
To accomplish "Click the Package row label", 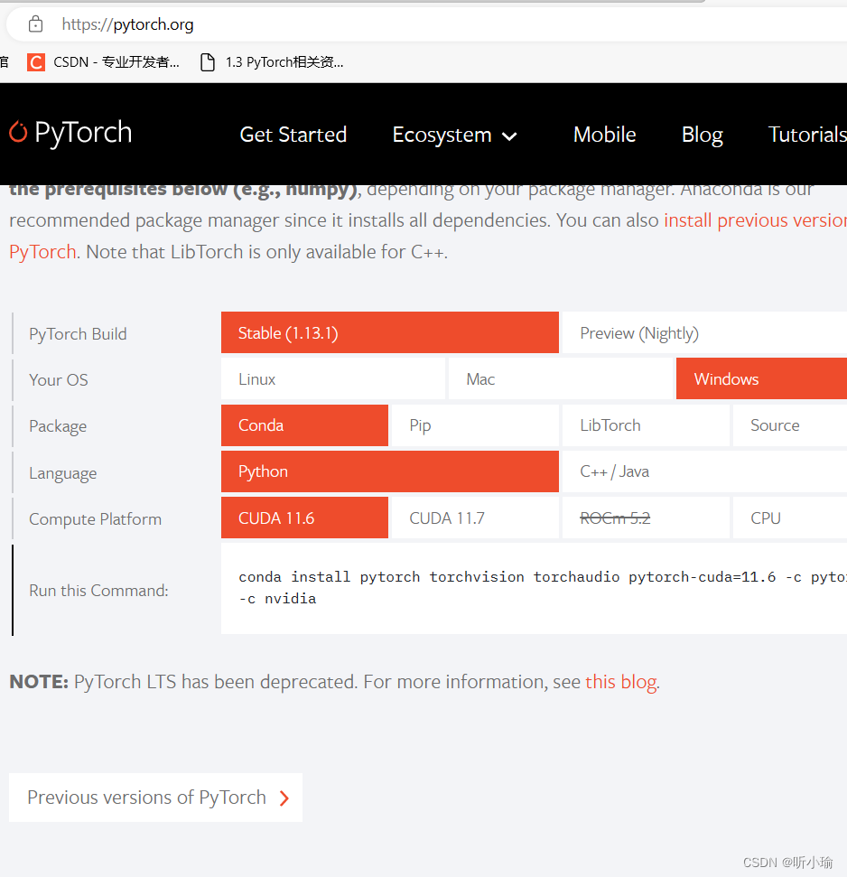I will [x=58, y=426].
